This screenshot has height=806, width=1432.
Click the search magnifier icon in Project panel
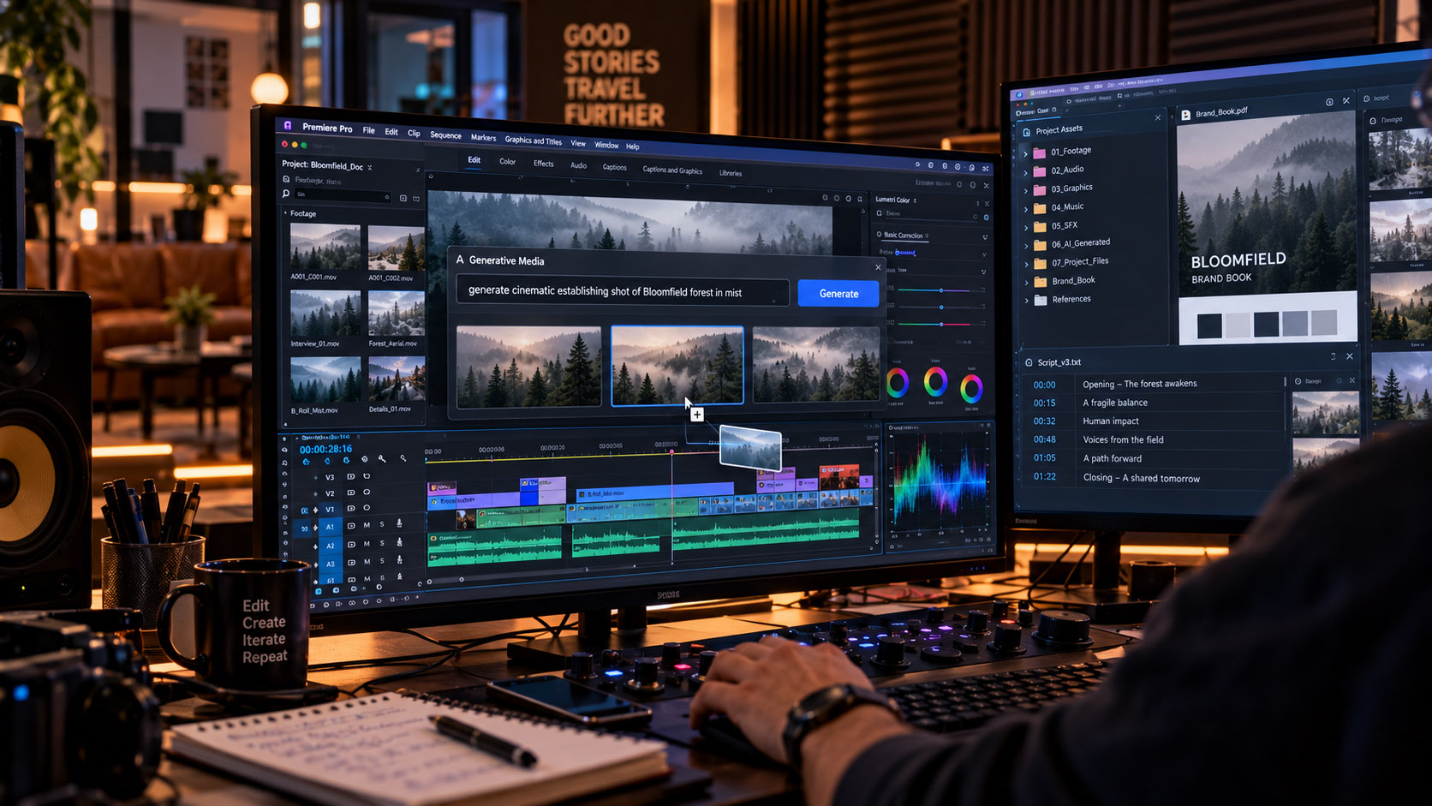[x=286, y=194]
